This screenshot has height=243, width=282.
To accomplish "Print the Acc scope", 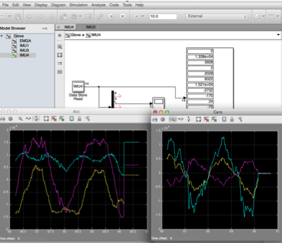I will coord(3,118).
